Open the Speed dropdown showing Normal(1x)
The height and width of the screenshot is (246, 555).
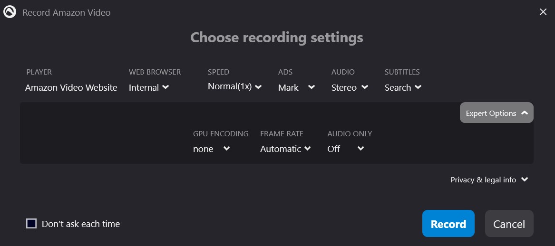pyautogui.click(x=234, y=86)
